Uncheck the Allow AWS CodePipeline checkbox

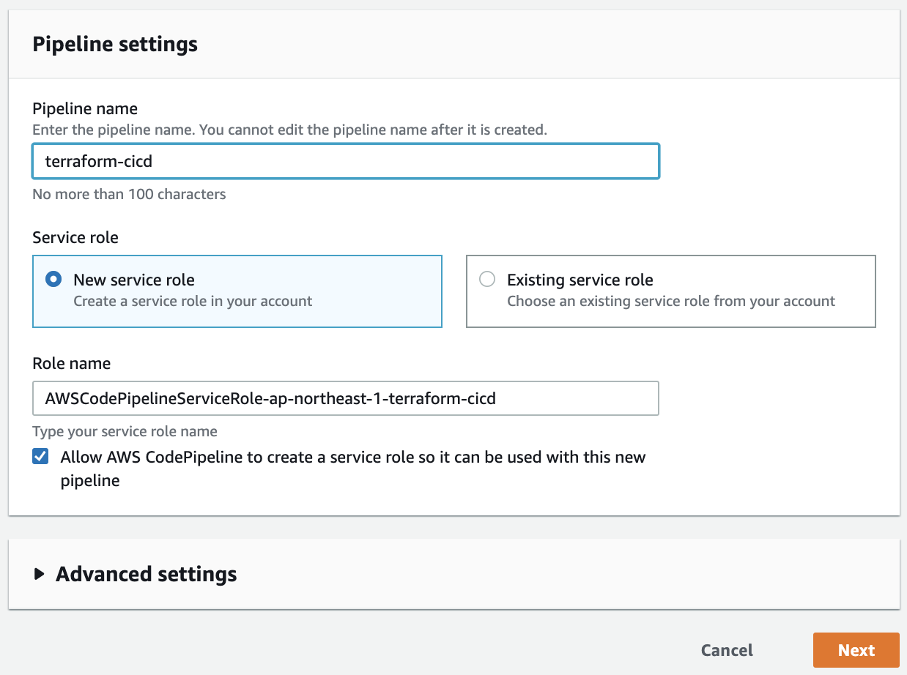(x=41, y=458)
